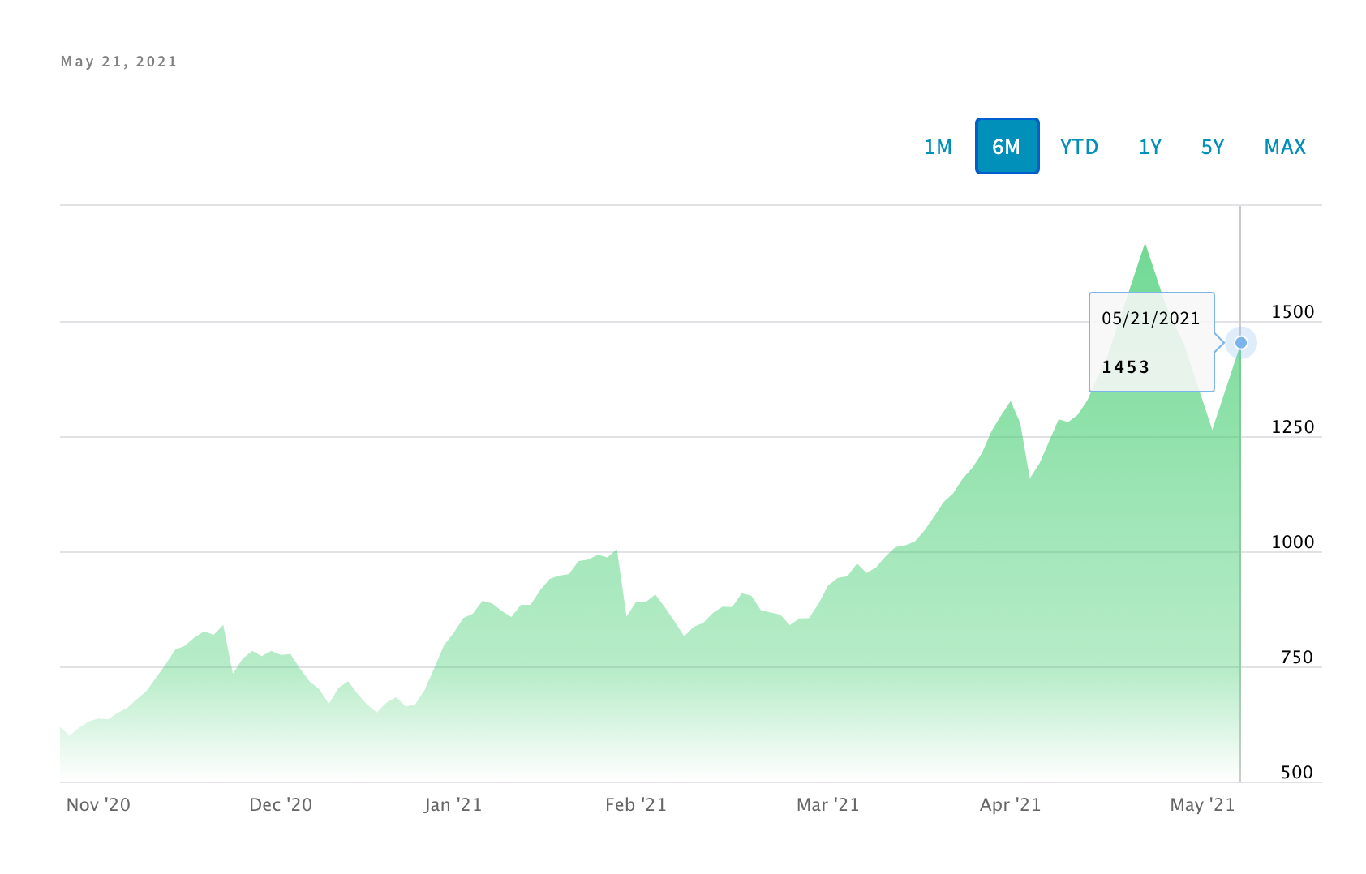Click the Nov '20 axis label
This screenshot has height=874, width=1366.
point(98,804)
